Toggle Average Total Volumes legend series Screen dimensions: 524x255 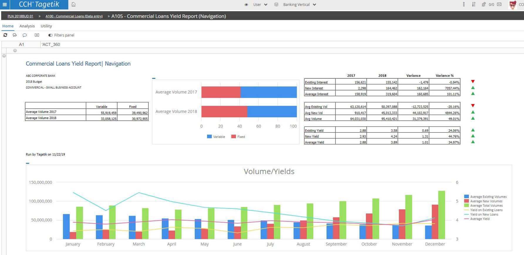coord(486,205)
